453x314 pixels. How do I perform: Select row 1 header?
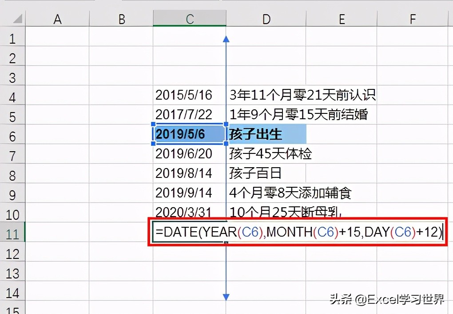point(12,36)
